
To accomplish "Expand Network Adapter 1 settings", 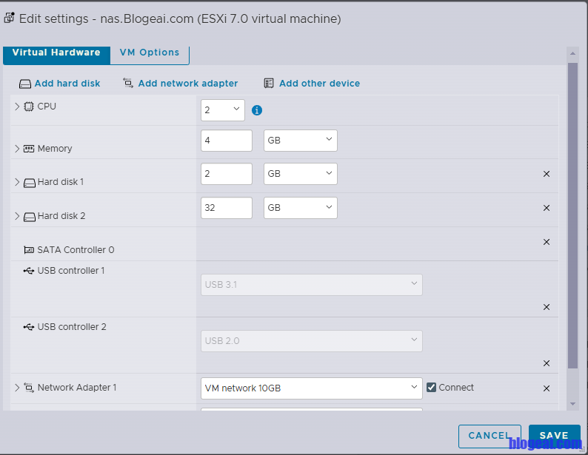I will tap(17, 388).
